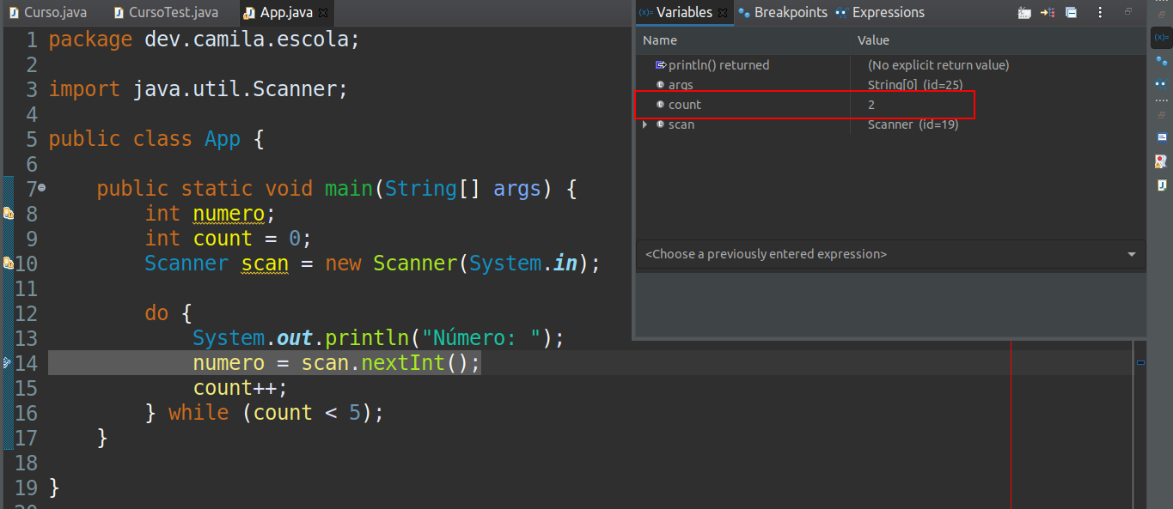This screenshot has height=509, width=1173.
Task: Click the Console icon in right sidebar
Action: [x=1162, y=137]
